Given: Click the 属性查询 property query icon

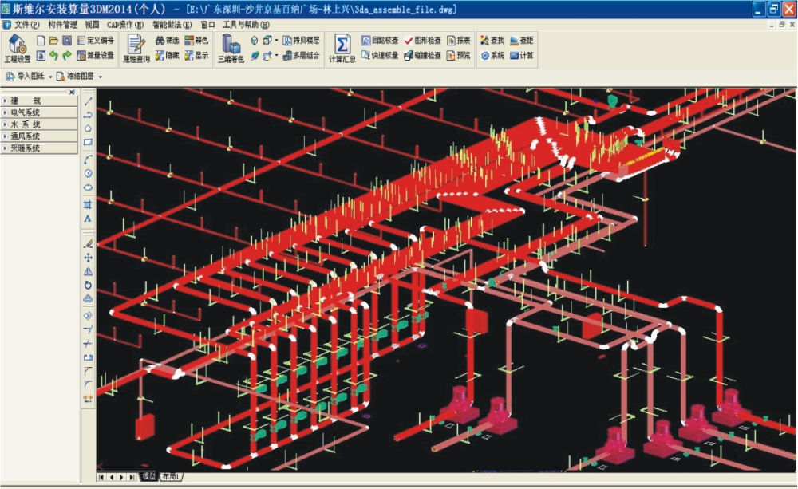Looking at the screenshot, I should click(x=136, y=48).
